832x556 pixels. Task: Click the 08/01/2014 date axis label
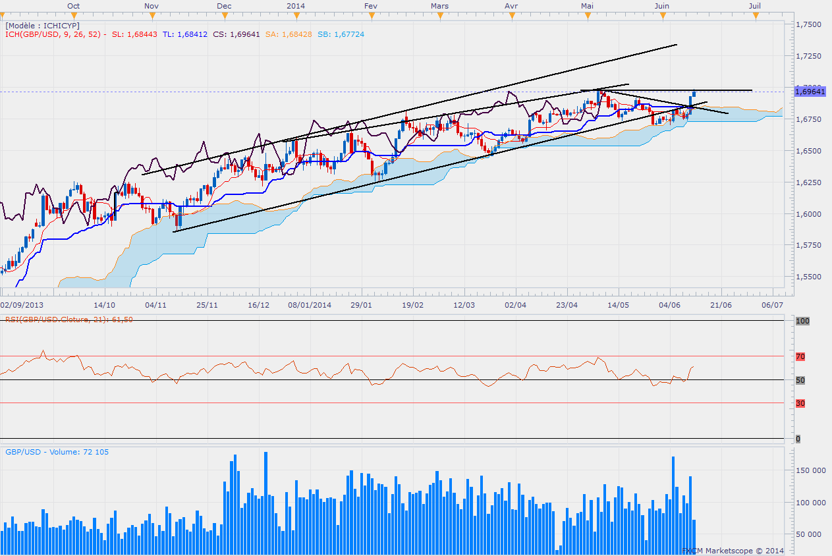[x=310, y=305]
